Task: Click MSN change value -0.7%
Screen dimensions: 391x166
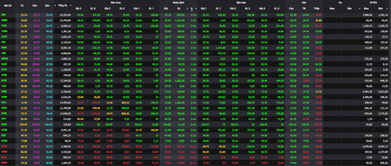Action: 193,162
